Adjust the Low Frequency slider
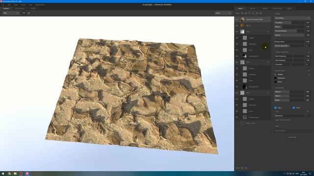314x176 pixels. point(289,60)
